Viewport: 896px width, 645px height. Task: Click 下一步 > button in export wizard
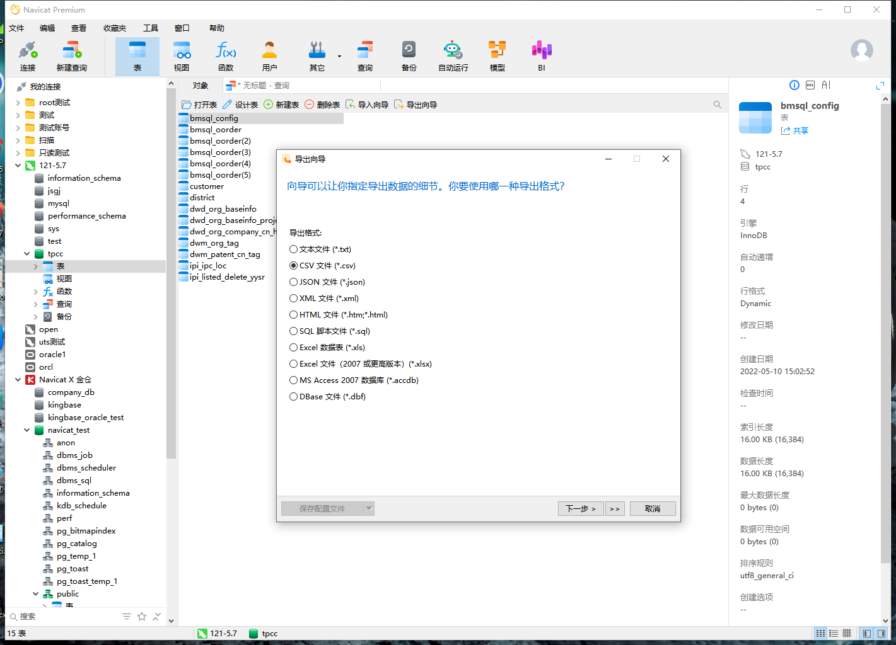[x=581, y=508]
